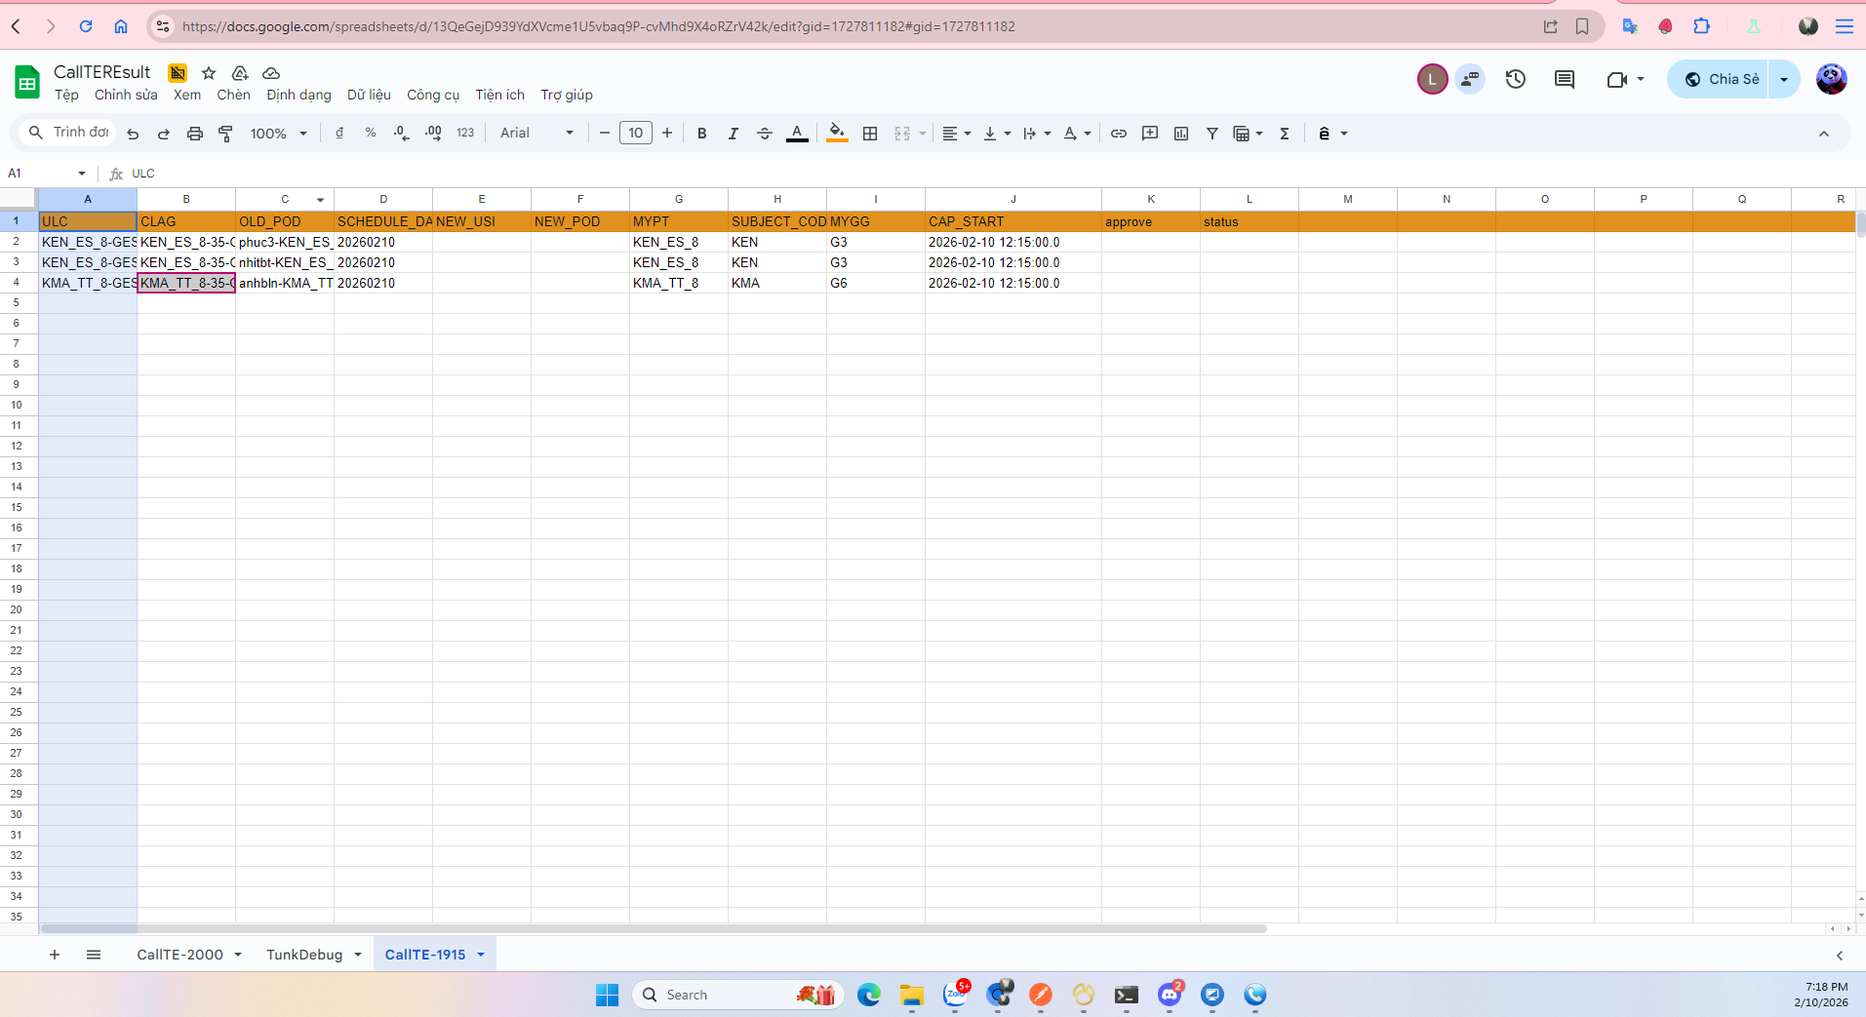Open the Arial font dropdown
The height and width of the screenshot is (1017, 1866).
(536, 134)
